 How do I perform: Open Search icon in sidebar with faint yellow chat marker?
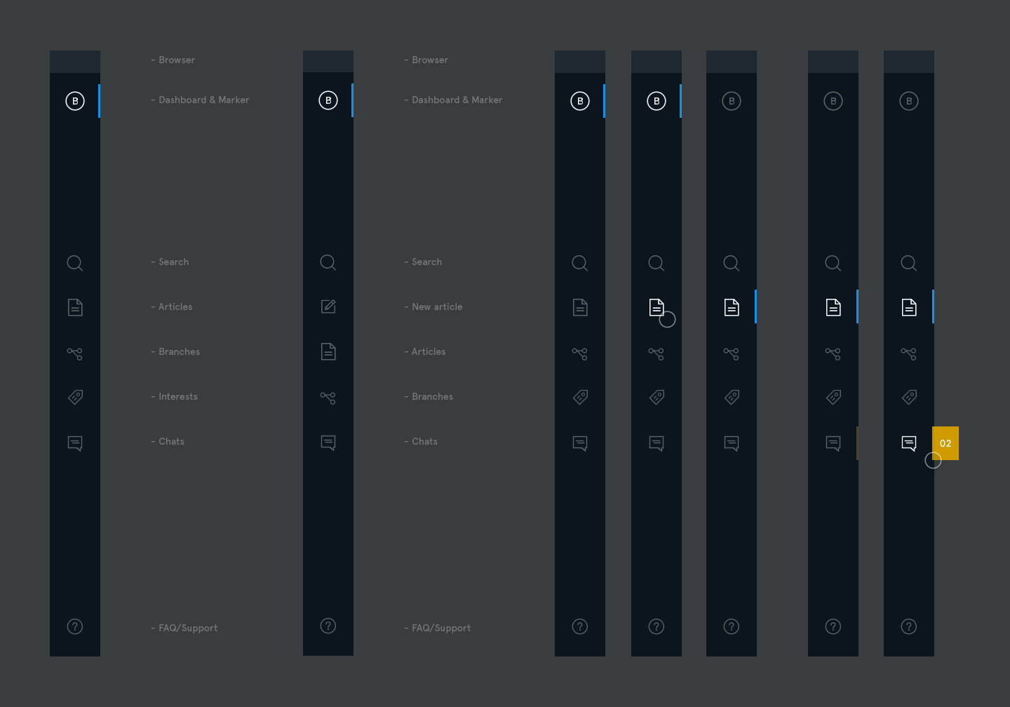pyautogui.click(x=833, y=263)
